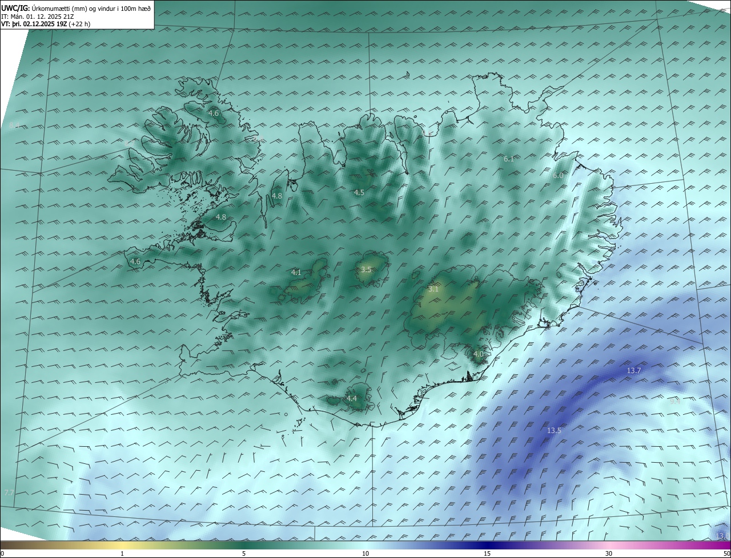Click the colorbar tick labeled 5
The width and height of the screenshot is (731, 558).
[244, 553]
